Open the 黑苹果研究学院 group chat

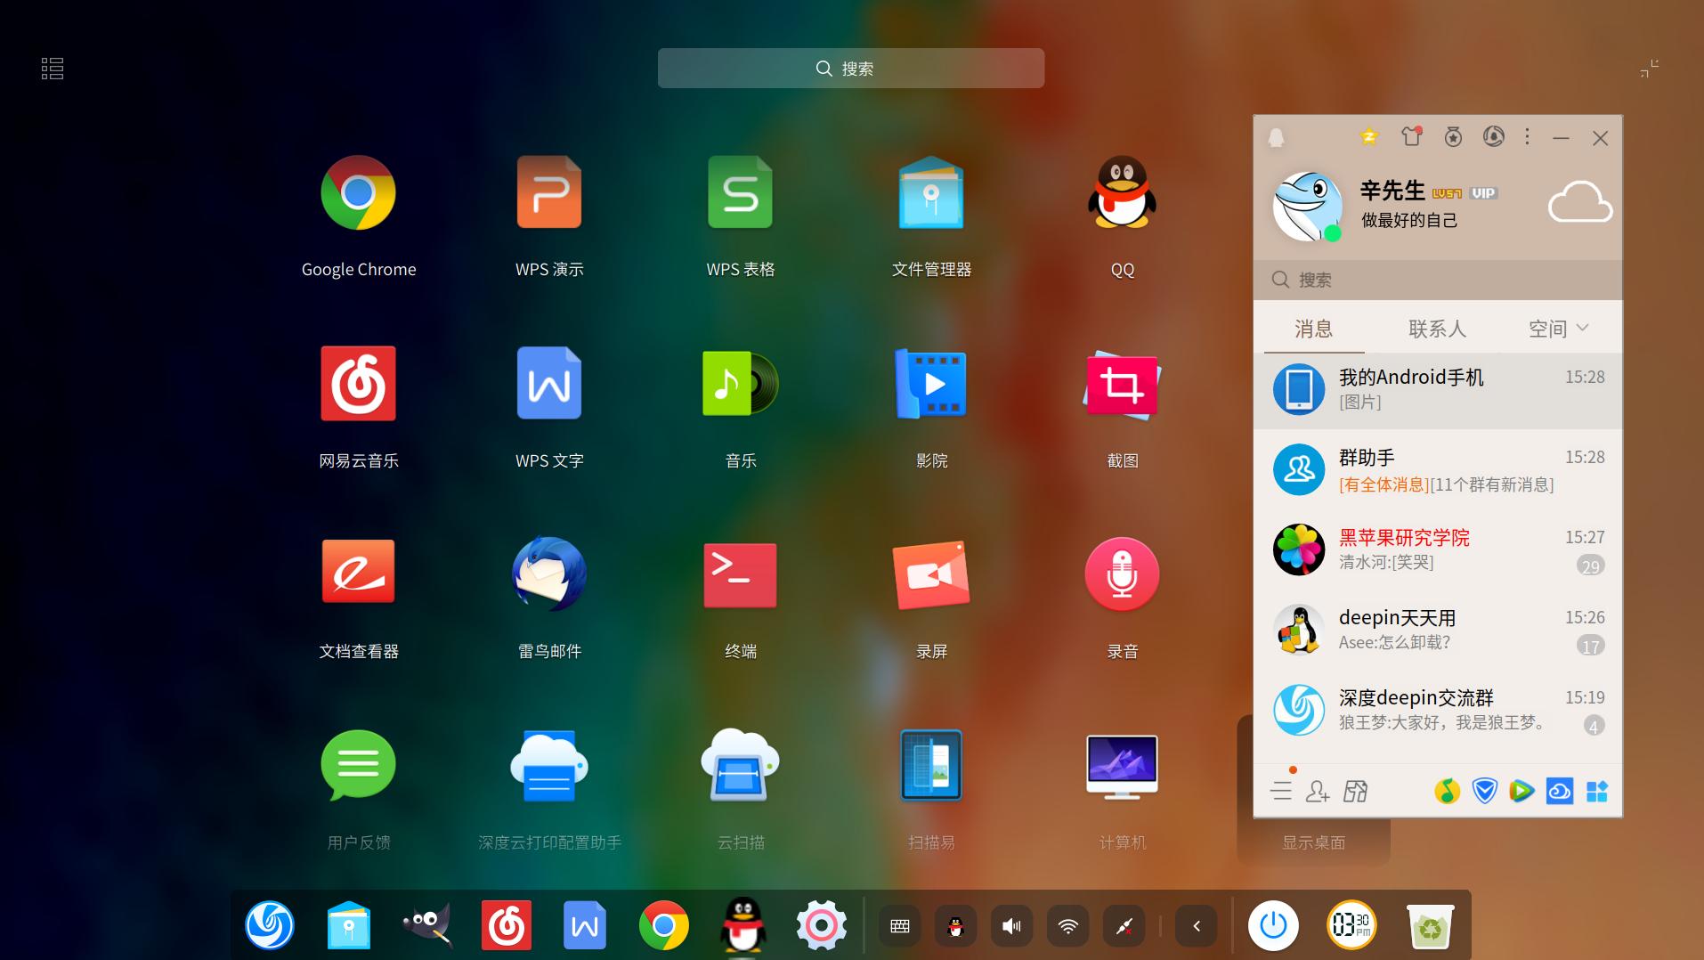click(1437, 549)
